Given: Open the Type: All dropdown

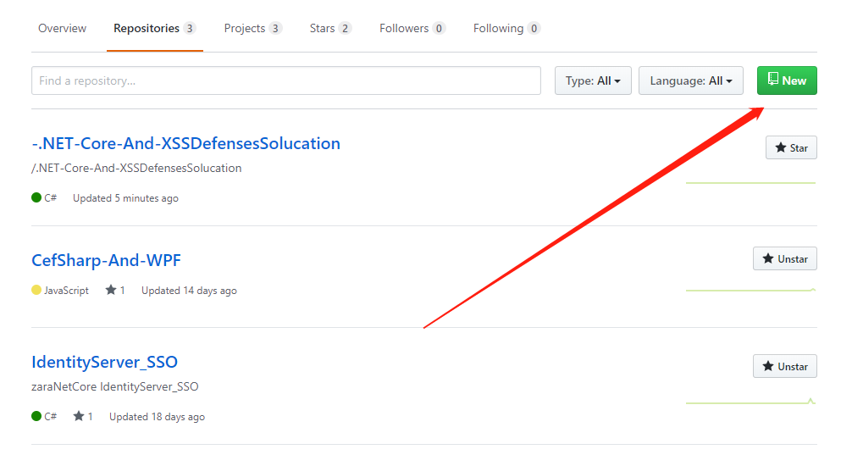Looking at the screenshot, I should pyautogui.click(x=593, y=80).
